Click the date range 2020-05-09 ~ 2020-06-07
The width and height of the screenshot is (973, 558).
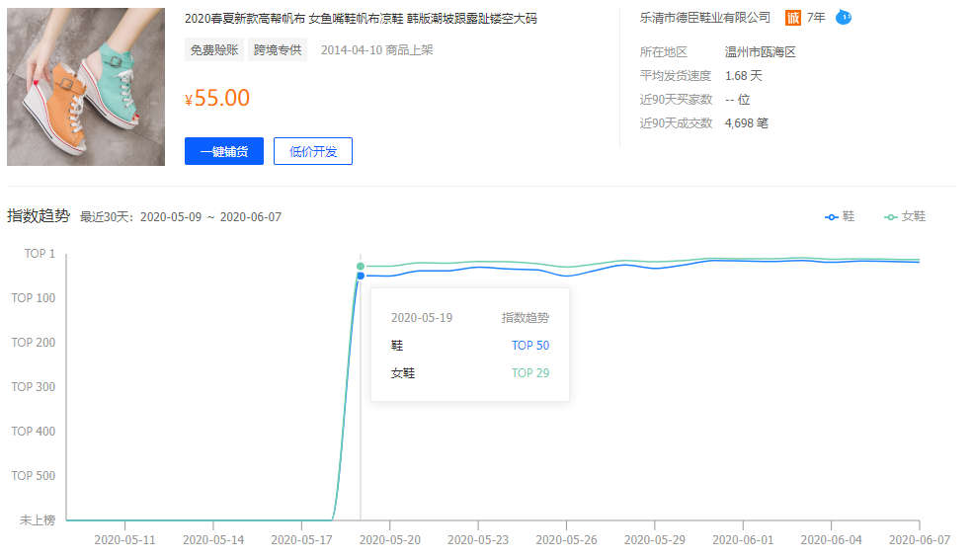[x=210, y=217]
